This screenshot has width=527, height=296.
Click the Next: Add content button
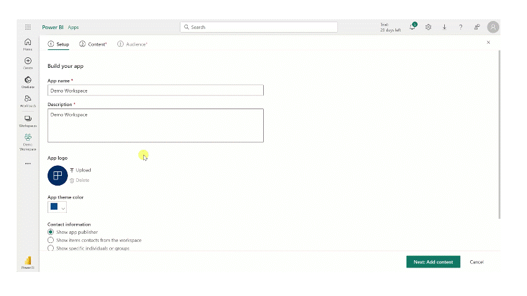[x=433, y=262]
